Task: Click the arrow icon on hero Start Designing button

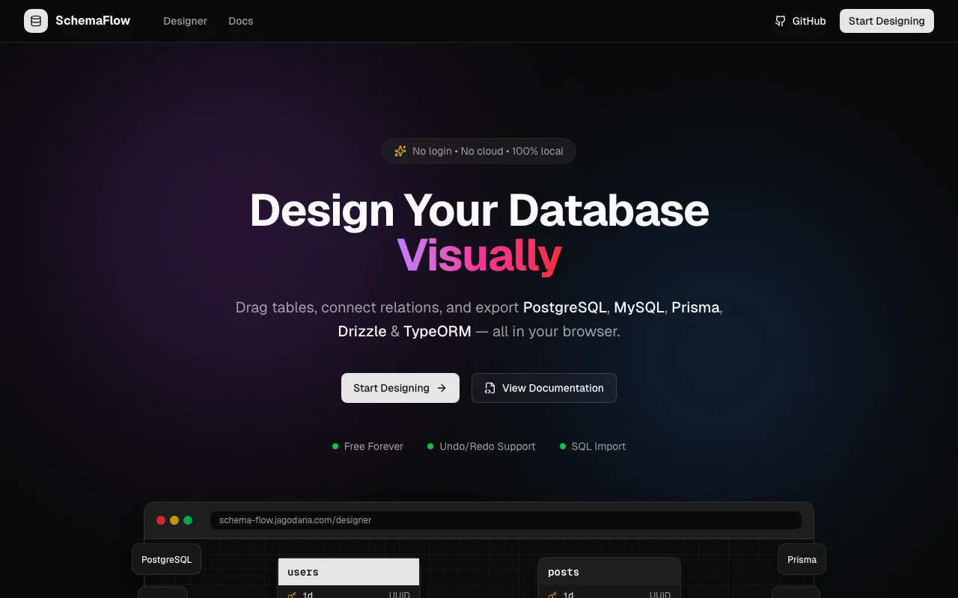Action: point(442,388)
